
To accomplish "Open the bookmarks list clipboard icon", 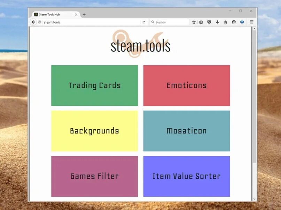I will pos(201,22).
